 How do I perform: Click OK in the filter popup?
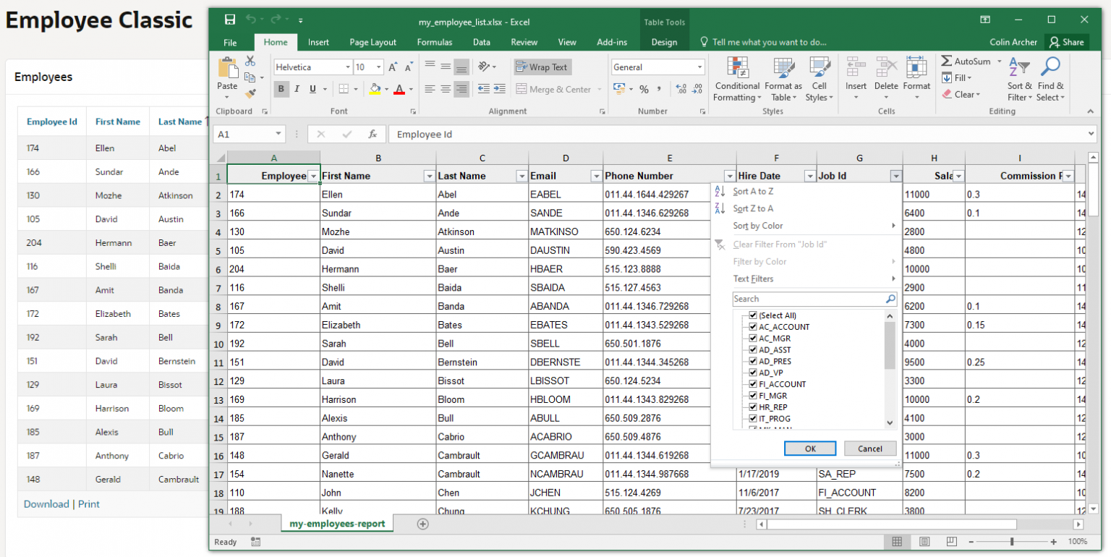(810, 448)
